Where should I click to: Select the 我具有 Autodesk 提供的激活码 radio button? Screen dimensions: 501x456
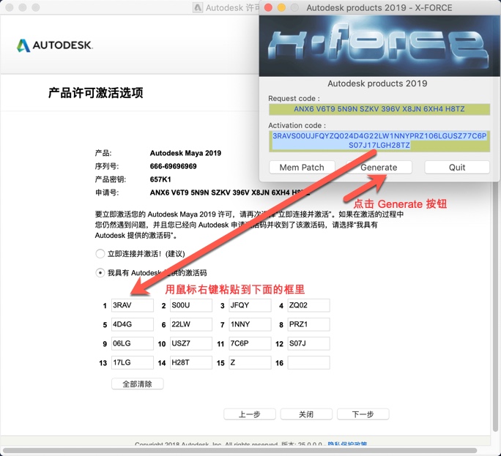click(100, 273)
